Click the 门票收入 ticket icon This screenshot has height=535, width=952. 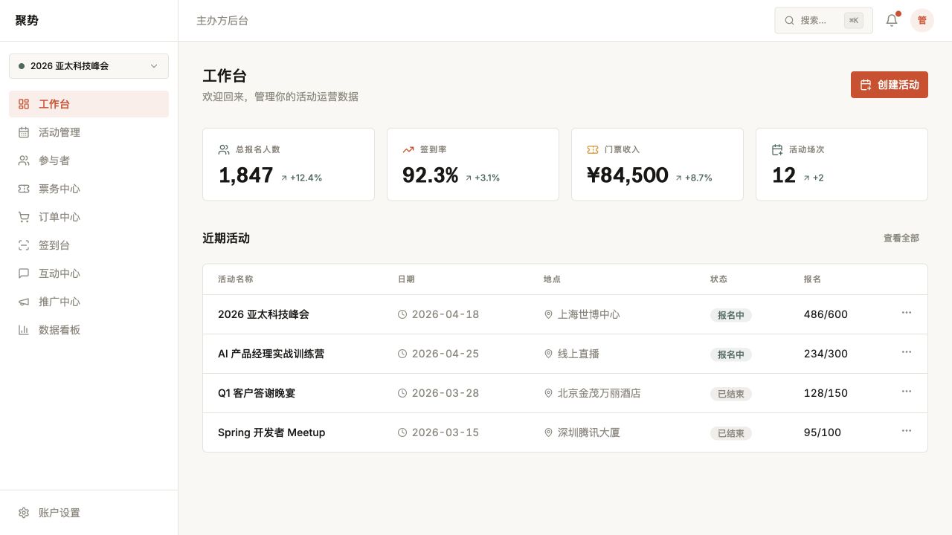[593, 149]
